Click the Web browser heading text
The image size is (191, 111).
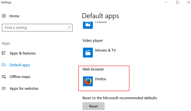pos(93,69)
